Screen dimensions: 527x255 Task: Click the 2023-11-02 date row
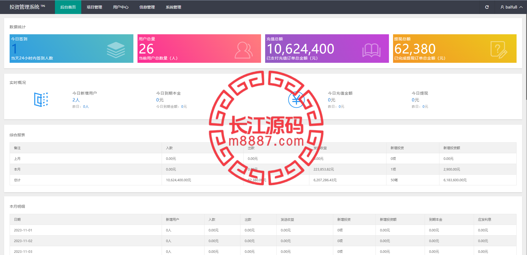(x=263, y=241)
